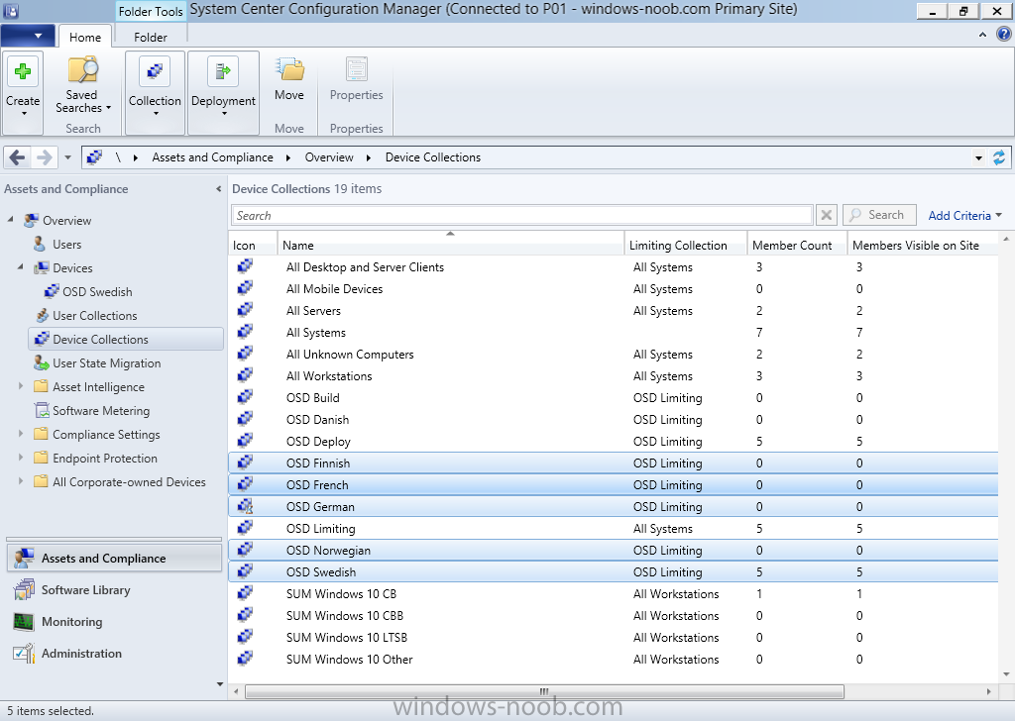This screenshot has height=721, width=1015.
Task: Click the OSD German collection icon
Action: [245, 506]
